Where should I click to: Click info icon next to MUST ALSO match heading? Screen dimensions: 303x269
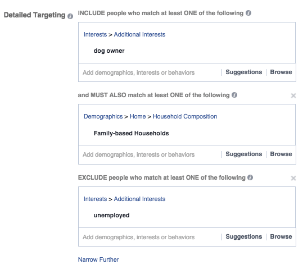[234, 95]
